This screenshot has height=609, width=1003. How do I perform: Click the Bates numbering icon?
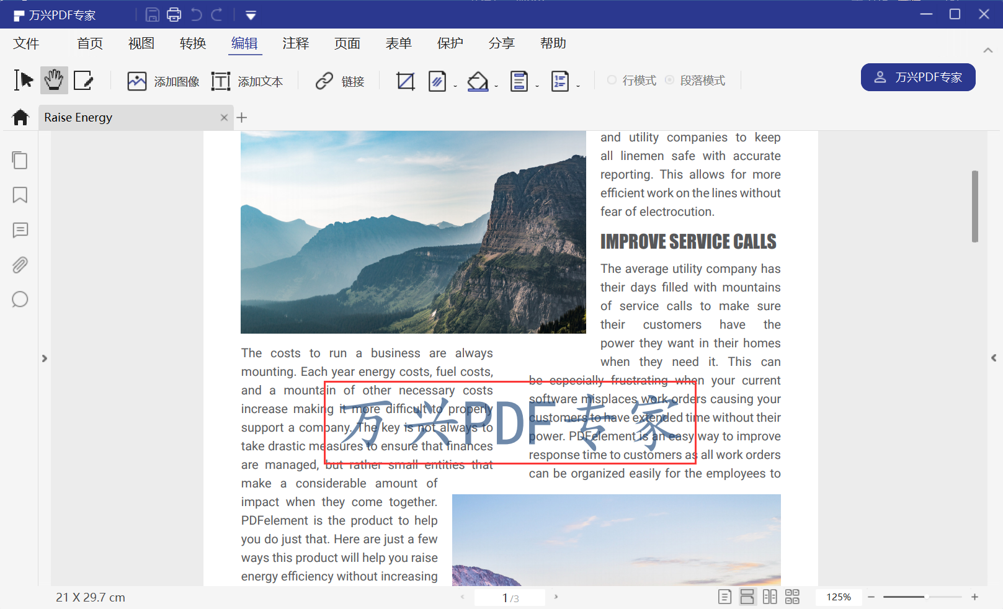coord(560,81)
